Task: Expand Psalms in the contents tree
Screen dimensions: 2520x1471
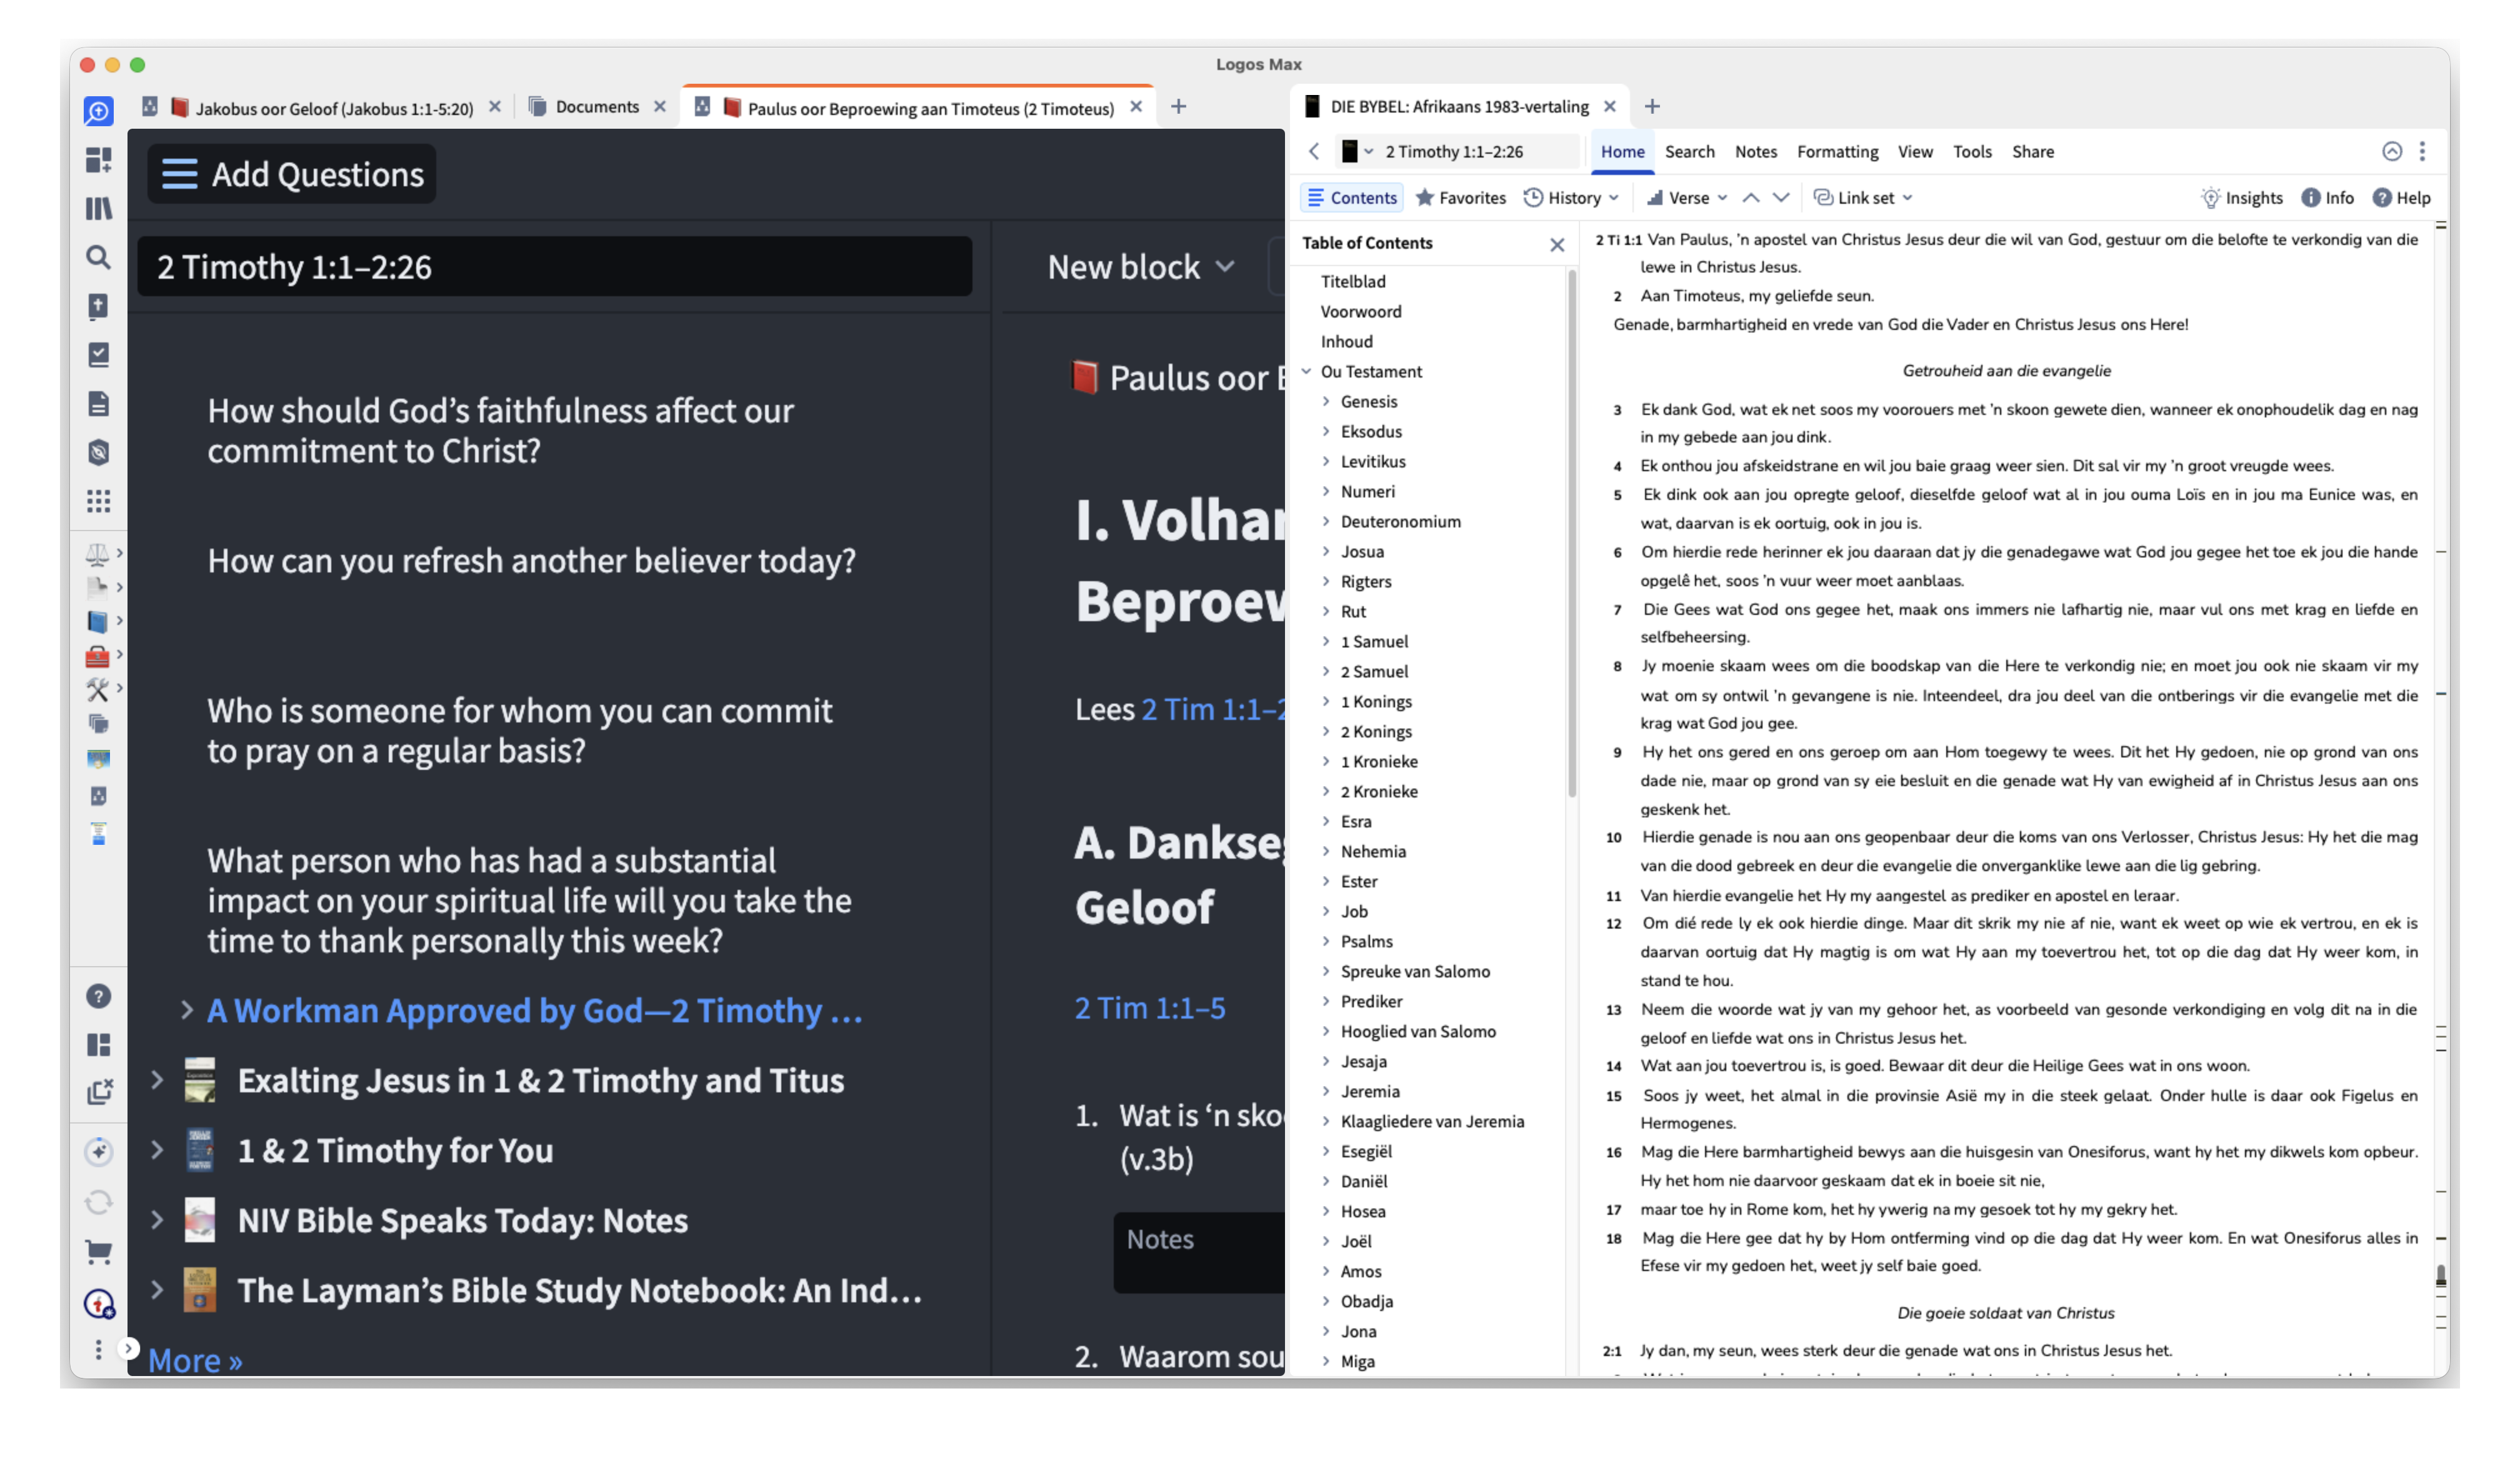Action: pos(1326,941)
